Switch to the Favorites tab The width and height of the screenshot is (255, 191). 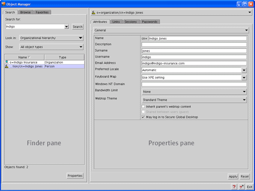coord(42,12)
